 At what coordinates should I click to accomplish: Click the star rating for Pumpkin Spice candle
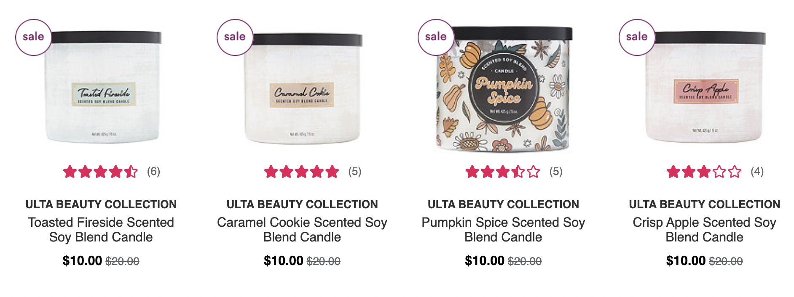502,172
